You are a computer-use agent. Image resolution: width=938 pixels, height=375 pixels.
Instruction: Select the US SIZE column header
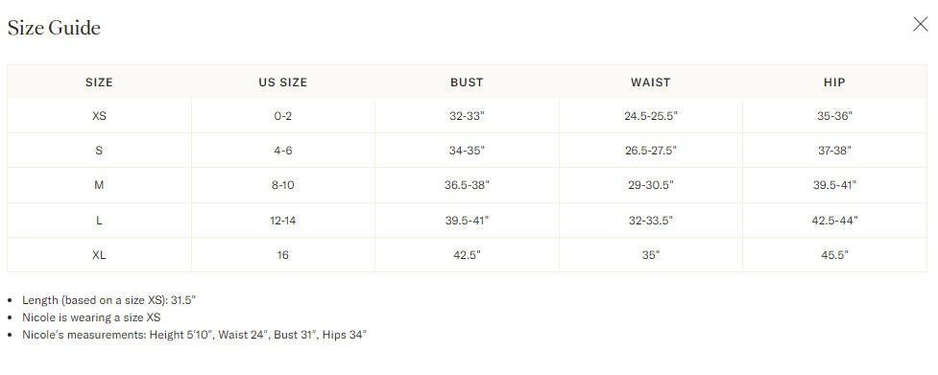[x=283, y=82]
